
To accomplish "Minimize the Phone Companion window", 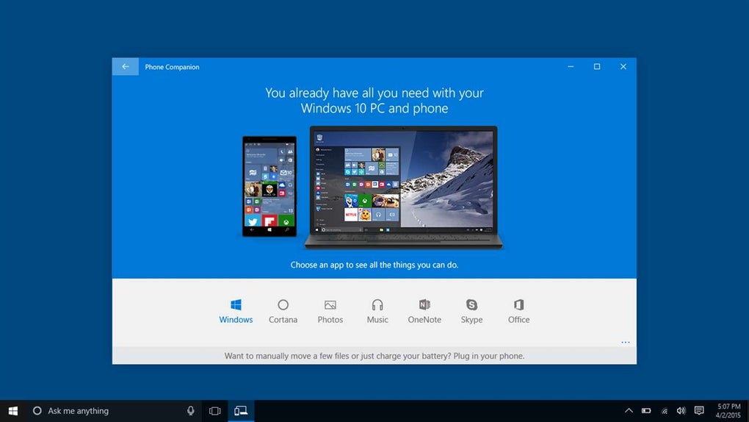I will pyautogui.click(x=571, y=66).
